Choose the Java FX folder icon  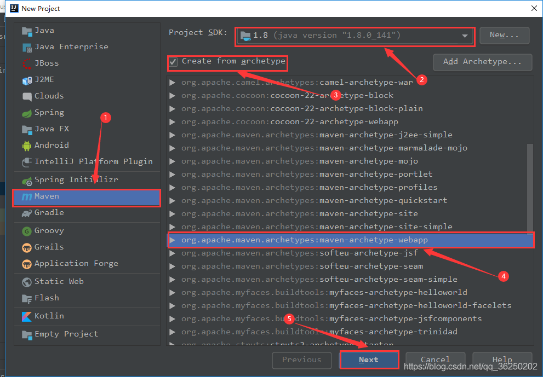(x=27, y=129)
